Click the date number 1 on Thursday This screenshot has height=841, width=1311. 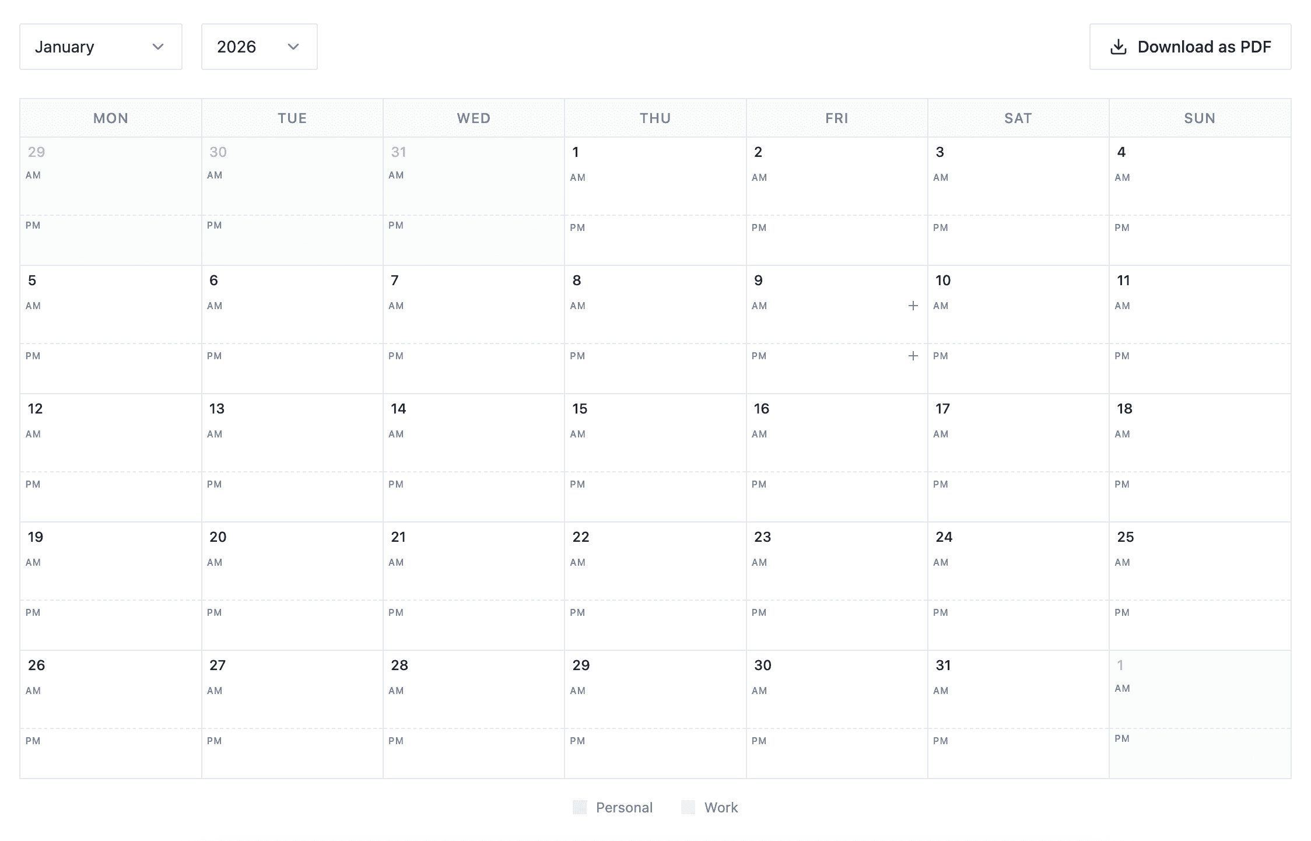pos(575,152)
